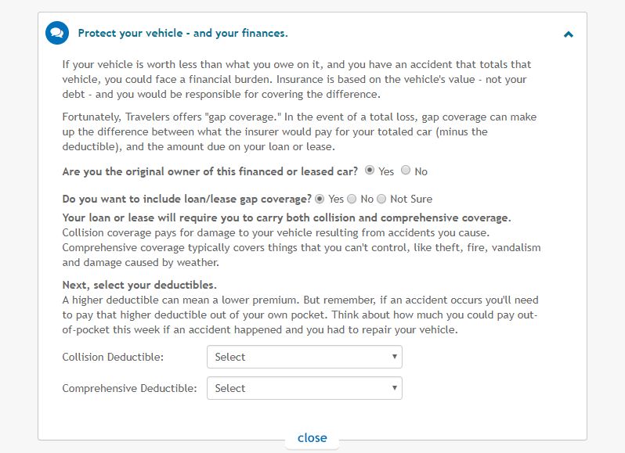This screenshot has height=453, width=625.
Task: Pick the Not Sure radio for gap coverage
Action: (x=381, y=199)
